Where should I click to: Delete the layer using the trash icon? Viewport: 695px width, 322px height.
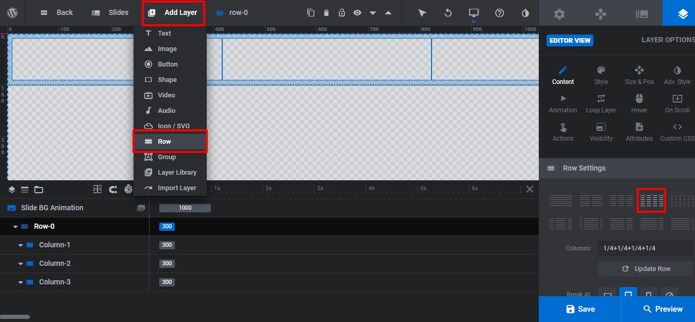(326, 13)
